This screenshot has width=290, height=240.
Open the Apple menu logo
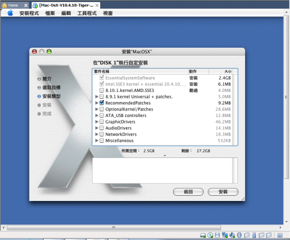pyautogui.click(x=10, y=13)
